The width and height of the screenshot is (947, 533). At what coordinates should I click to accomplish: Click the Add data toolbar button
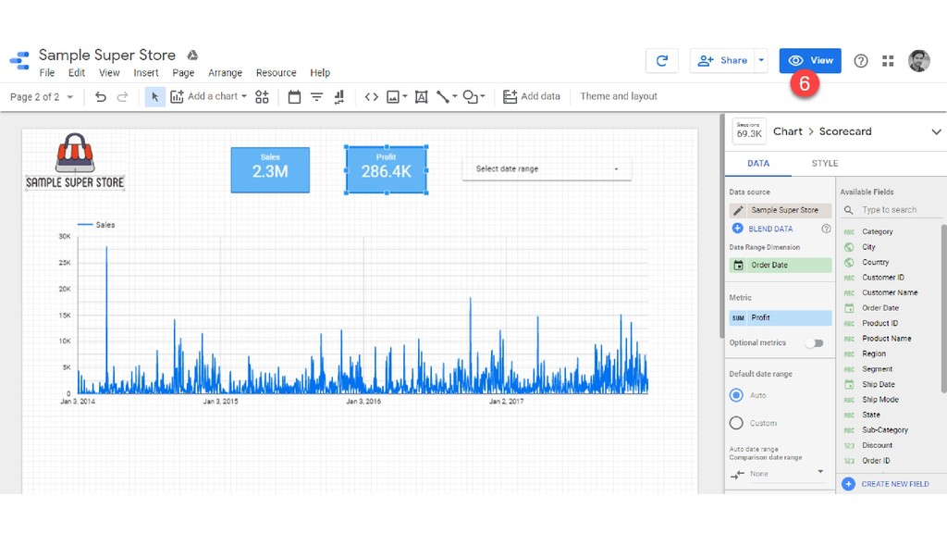click(x=532, y=96)
